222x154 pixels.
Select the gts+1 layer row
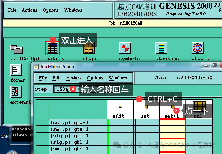click(78, 129)
